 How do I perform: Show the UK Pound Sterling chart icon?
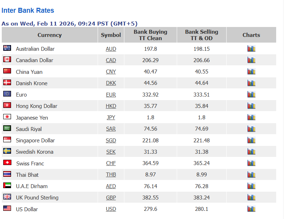click(x=251, y=197)
